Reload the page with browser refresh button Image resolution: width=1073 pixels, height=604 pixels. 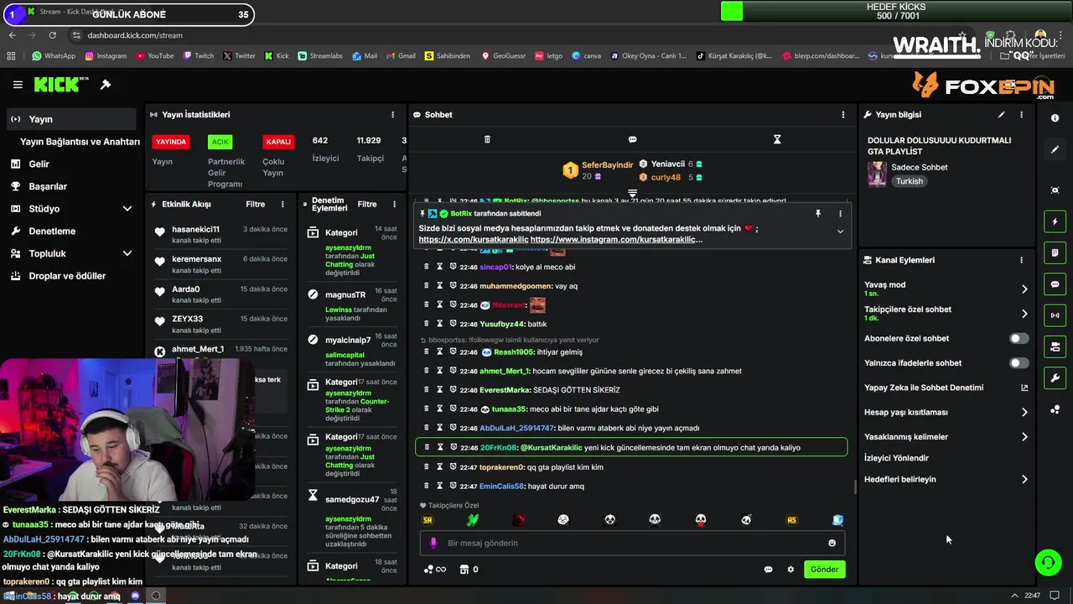[52, 35]
